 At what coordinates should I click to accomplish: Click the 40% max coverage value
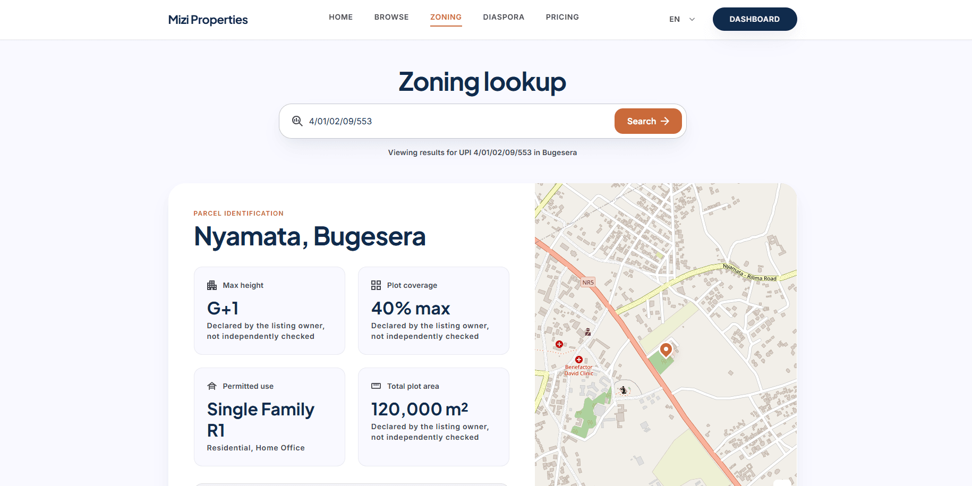tap(411, 308)
